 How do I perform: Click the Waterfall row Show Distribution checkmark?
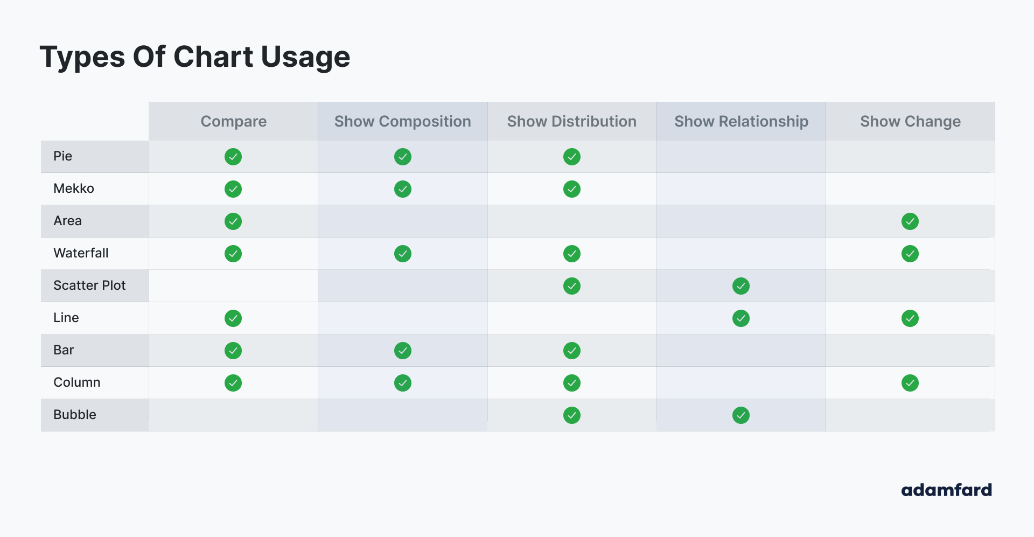pos(572,254)
